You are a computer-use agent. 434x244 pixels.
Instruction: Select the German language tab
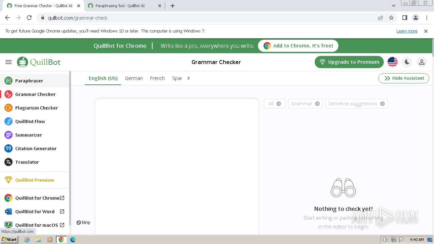[x=134, y=78]
